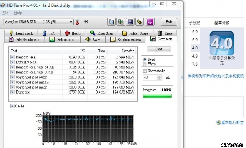Uncheck the Burst rate test
The height and width of the screenshot is (148, 246).
(x=12, y=92)
